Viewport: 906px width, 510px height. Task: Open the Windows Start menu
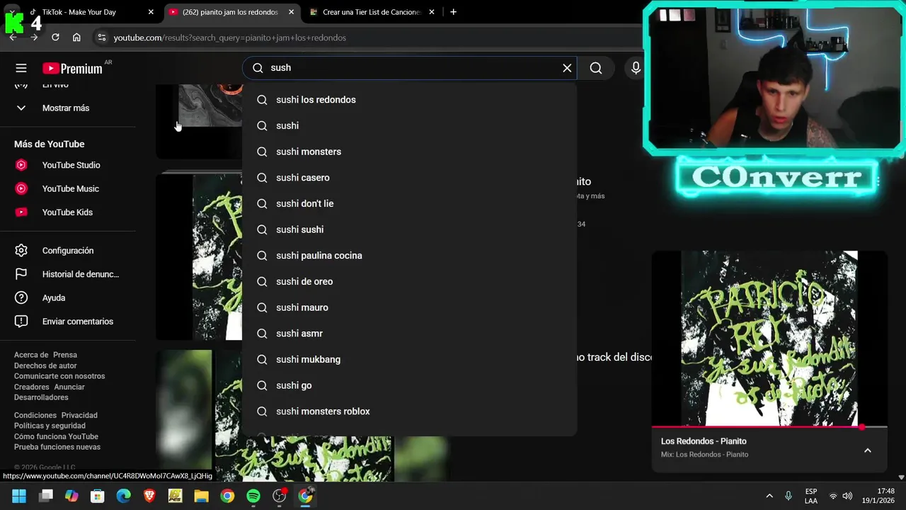point(19,496)
